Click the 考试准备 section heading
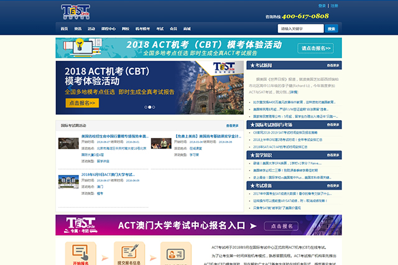Screen dimensions: 398x265 261,186
